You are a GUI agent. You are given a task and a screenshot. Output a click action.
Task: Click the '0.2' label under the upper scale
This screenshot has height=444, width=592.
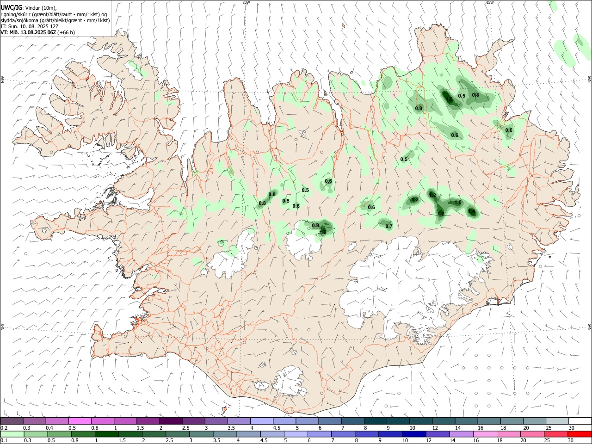tap(5, 428)
